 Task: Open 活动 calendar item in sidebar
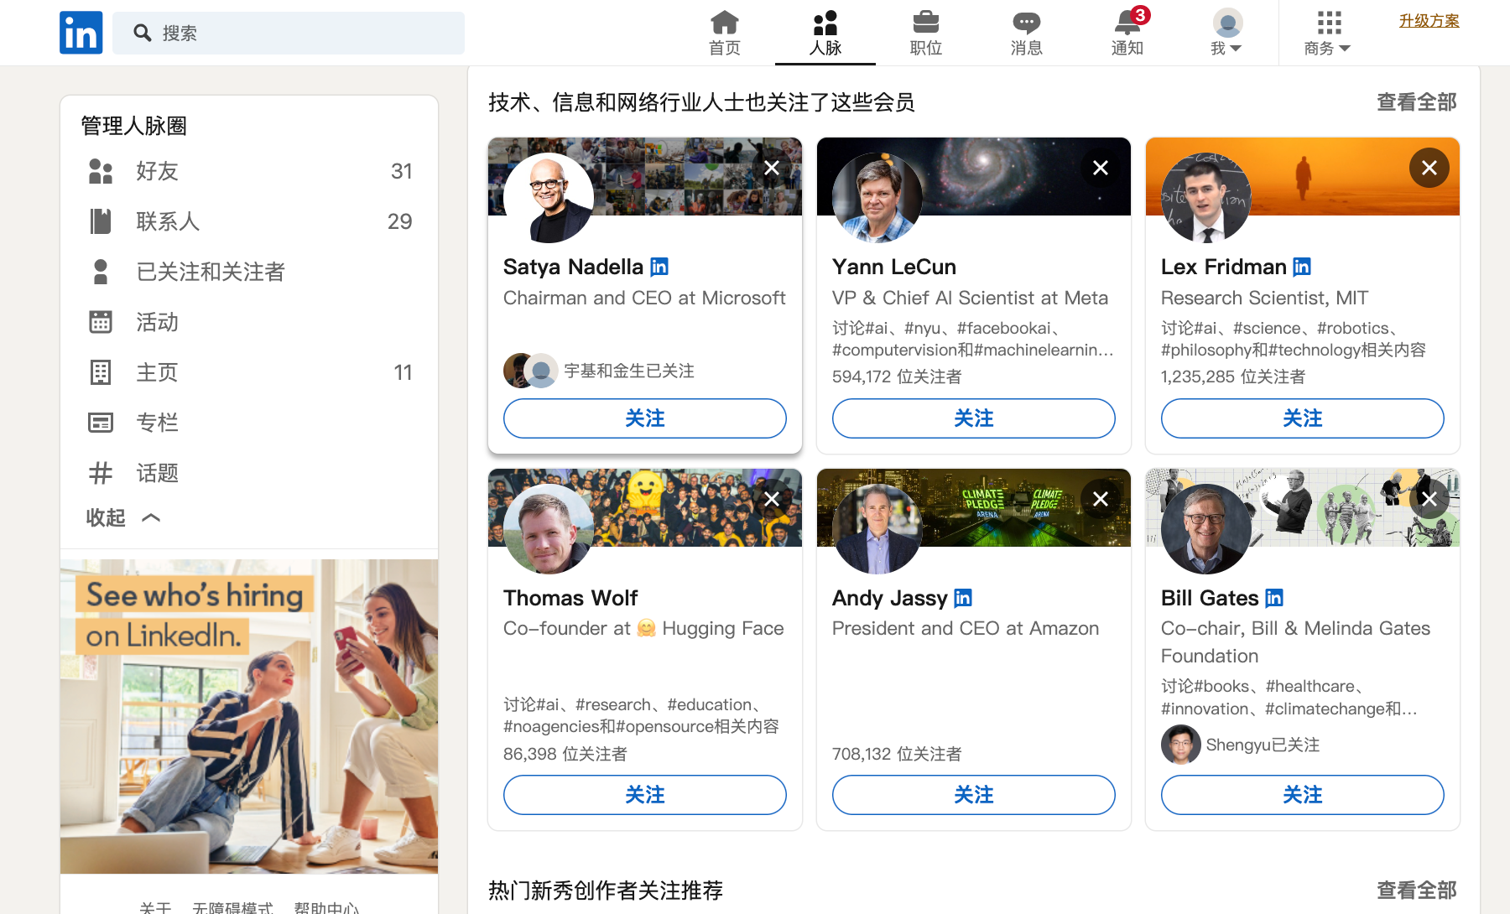tap(249, 322)
